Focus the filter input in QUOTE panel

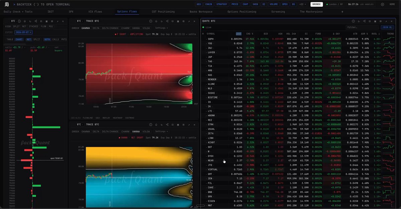362,27
